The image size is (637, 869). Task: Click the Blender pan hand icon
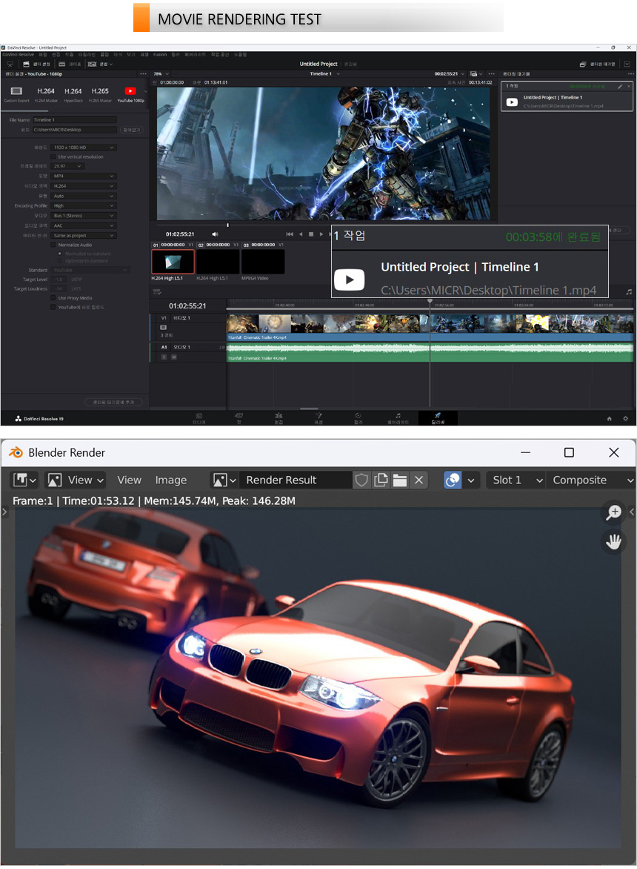tap(614, 542)
